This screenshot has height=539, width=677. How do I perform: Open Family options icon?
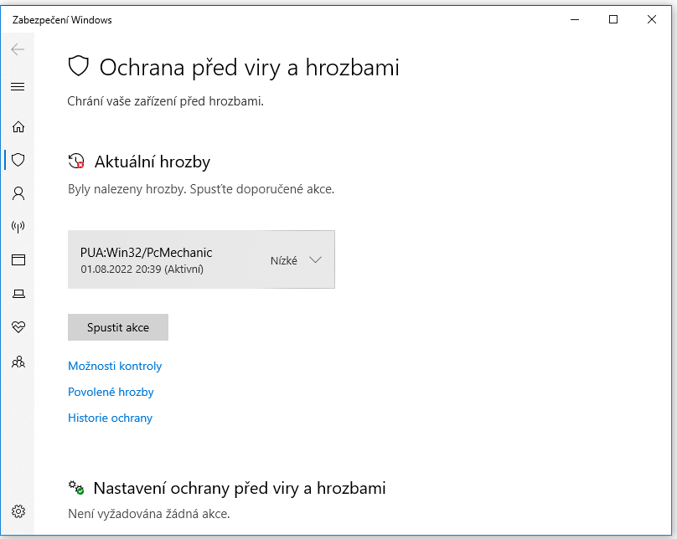coord(18,362)
